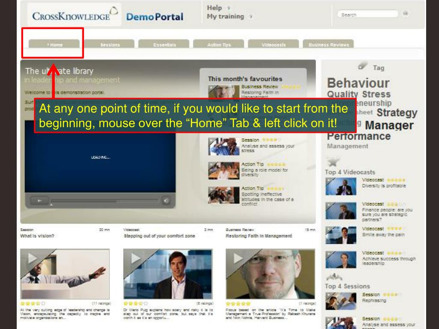The width and height of the screenshot is (439, 329).
Task: Click 'Spotting ineffective attitudes' text link
Action: click(x=268, y=199)
